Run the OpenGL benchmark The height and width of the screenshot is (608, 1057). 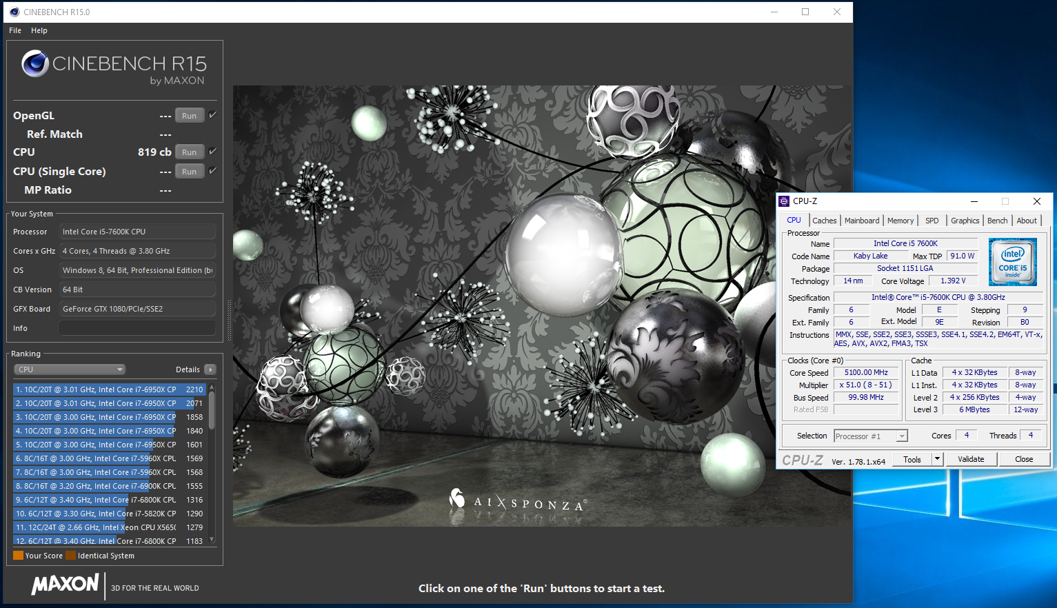(190, 116)
